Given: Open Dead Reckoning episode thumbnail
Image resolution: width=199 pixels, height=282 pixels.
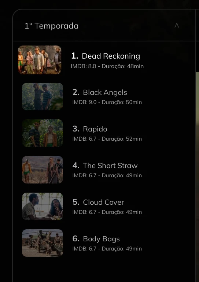Looking at the screenshot, I should coord(40,60).
